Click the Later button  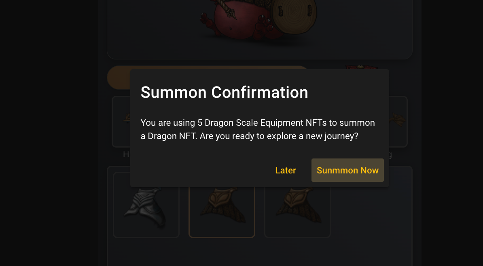(x=286, y=170)
